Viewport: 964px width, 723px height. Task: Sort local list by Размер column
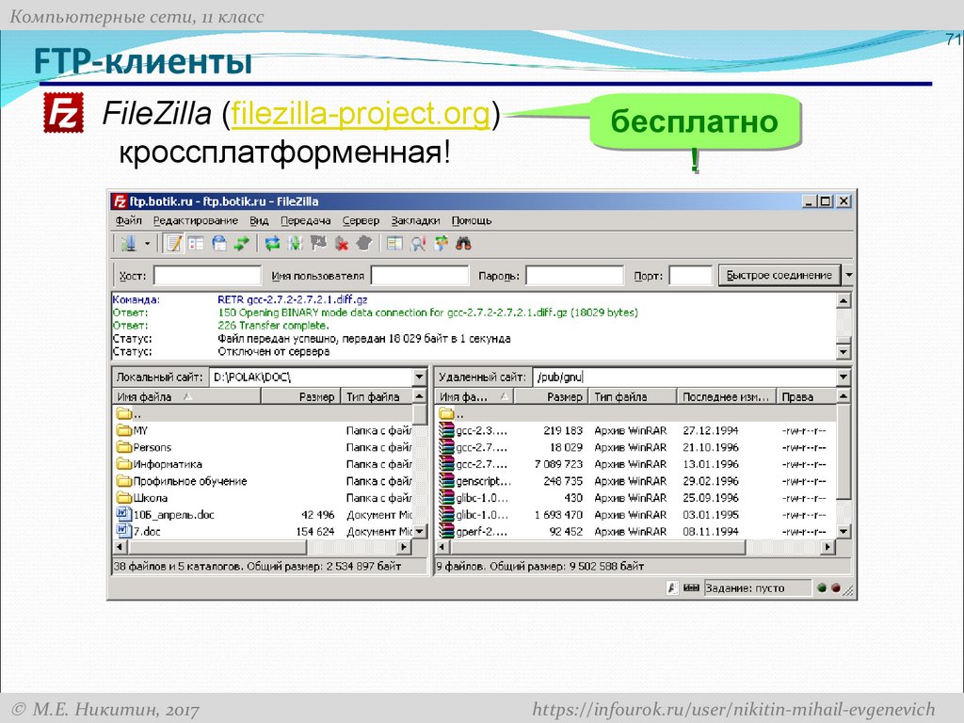[301, 396]
